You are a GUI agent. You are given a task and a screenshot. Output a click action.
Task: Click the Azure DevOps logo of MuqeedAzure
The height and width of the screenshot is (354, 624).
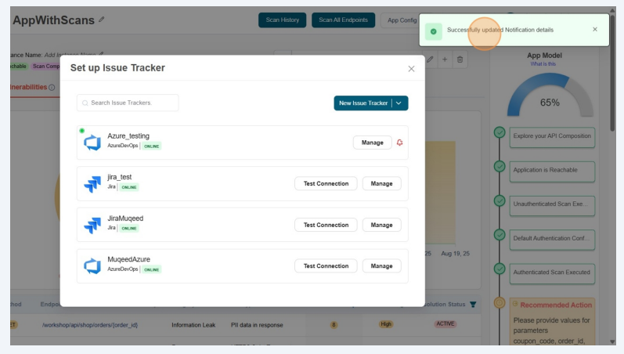tap(92, 266)
